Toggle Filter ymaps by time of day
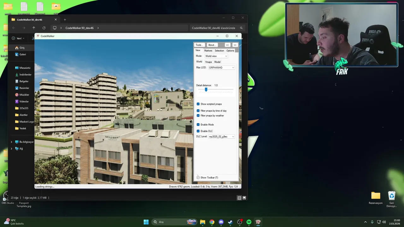404x227 pixels. coord(198,111)
